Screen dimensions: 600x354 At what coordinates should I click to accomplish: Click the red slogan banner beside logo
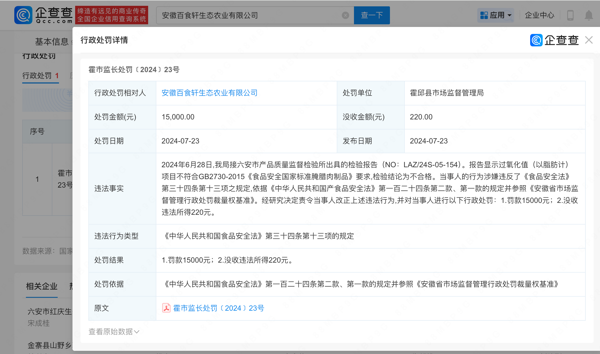(111, 15)
